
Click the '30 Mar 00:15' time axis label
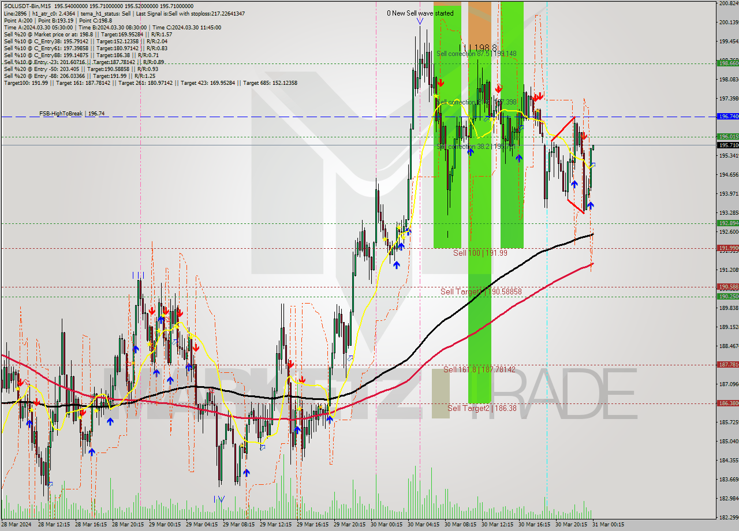(x=388, y=525)
